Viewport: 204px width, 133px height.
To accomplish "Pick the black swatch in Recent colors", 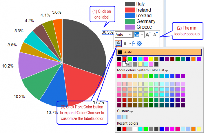I will pos(119,129).
